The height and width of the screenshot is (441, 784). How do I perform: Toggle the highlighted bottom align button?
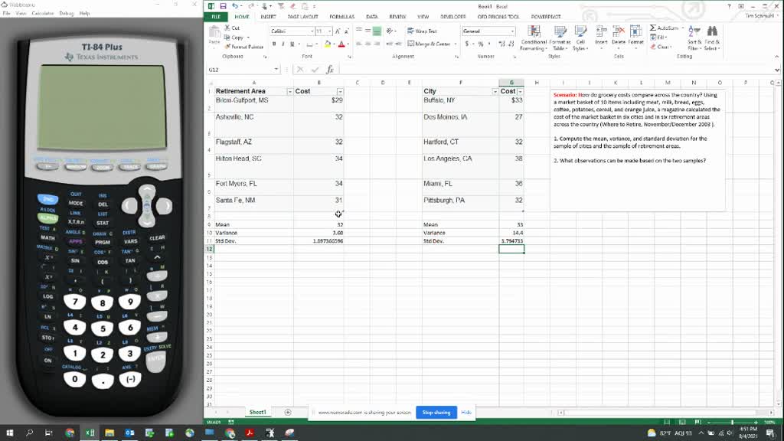point(377,31)
